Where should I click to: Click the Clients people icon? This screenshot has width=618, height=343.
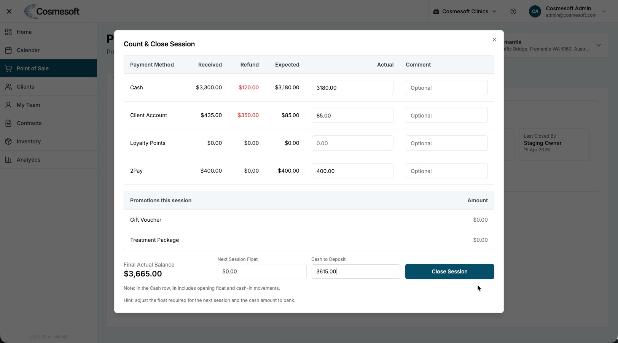[8, 87]
